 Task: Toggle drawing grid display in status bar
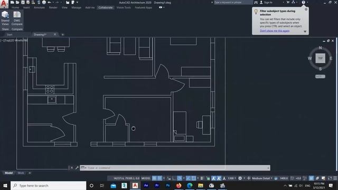(x=154, y=178)
